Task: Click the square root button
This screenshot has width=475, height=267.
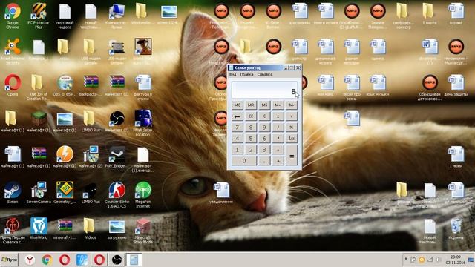Action: (292, 116)
